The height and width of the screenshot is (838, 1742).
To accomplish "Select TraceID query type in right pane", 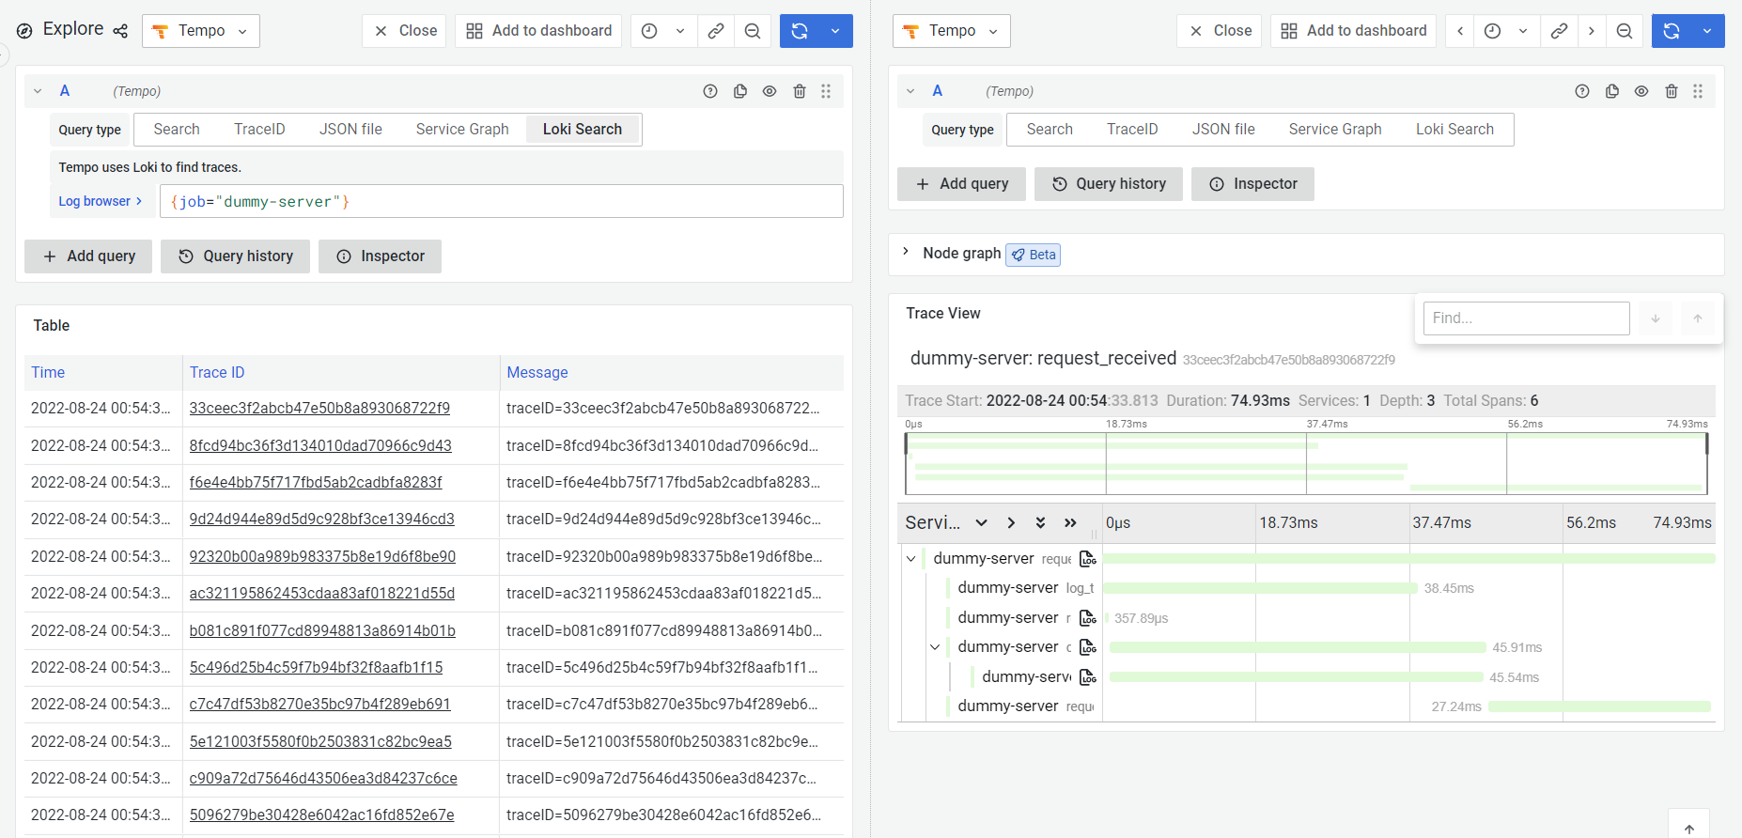I will coord(1131,130).
